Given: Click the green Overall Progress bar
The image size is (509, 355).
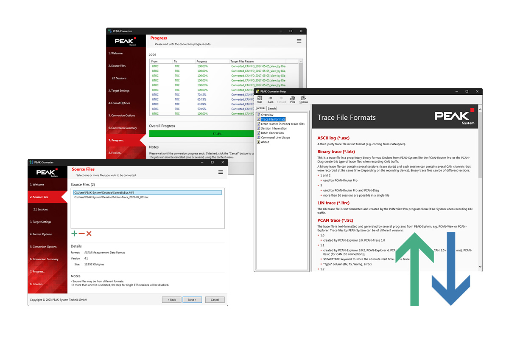Looking at the screenshot, I should click(201, 133).
